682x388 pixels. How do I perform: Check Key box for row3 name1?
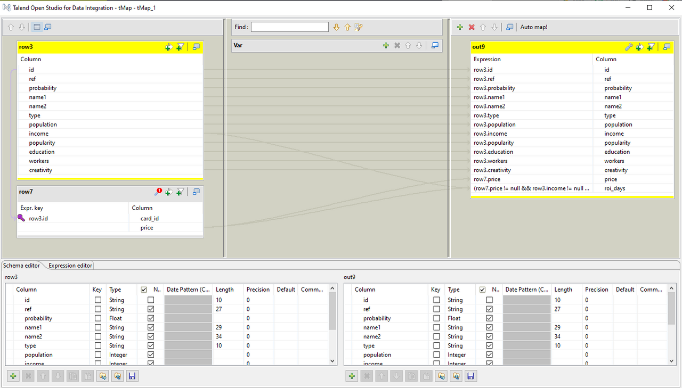pyautogui.click(x=98, y=327)
